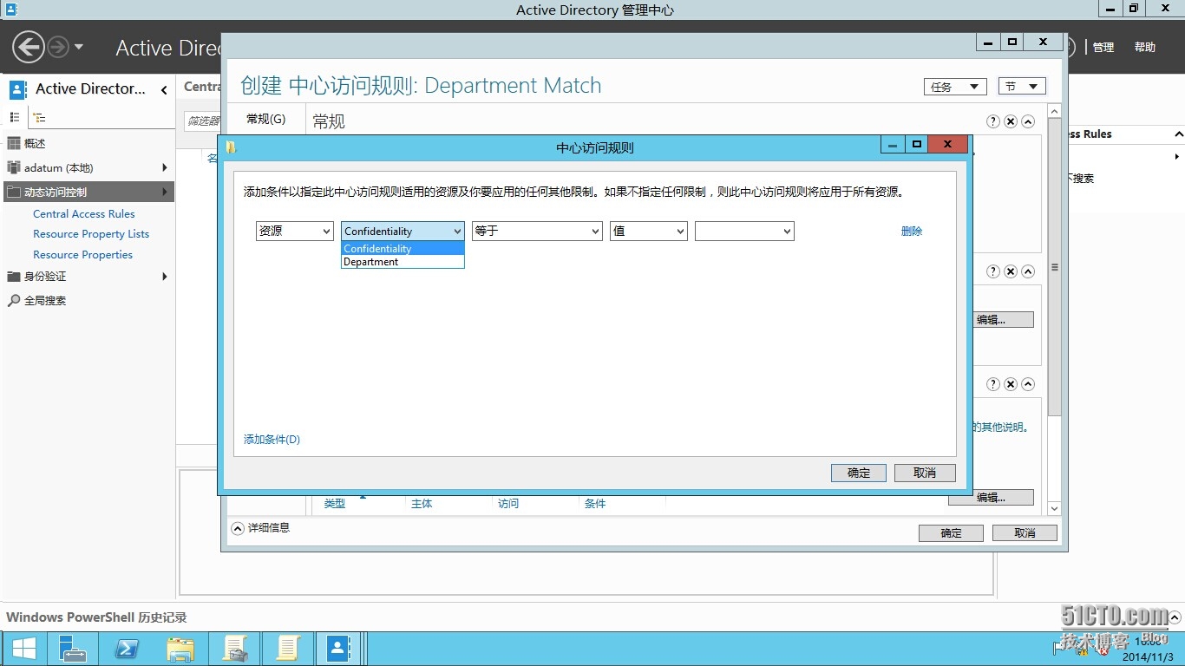
Task: Confirm the 中心访问规则 dialog with 确定
Action: [859, 473]
